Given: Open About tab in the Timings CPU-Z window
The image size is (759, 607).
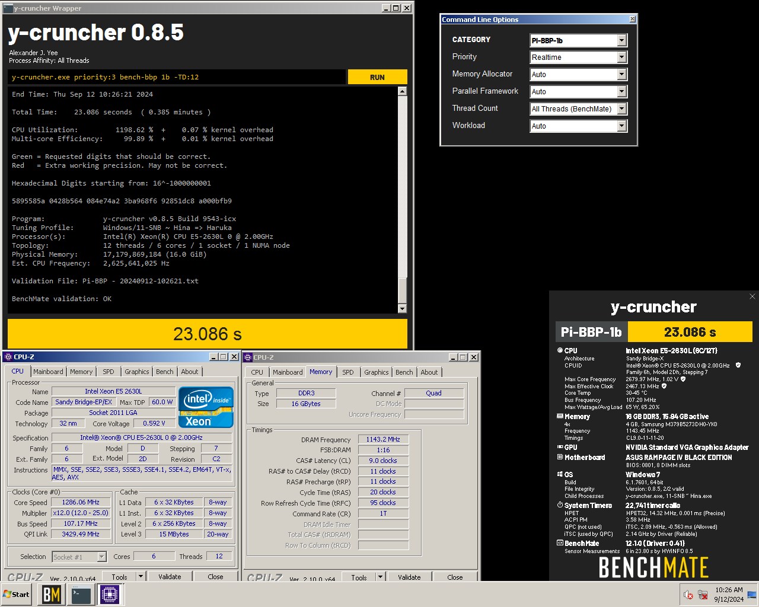Looking at the screenshot, I should pos(429,372).
